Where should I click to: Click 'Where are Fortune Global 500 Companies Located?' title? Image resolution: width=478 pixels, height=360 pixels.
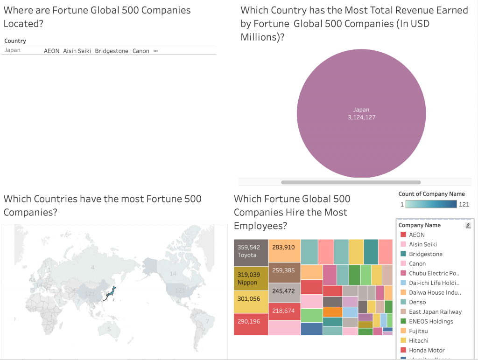click(x=97, y=17)
